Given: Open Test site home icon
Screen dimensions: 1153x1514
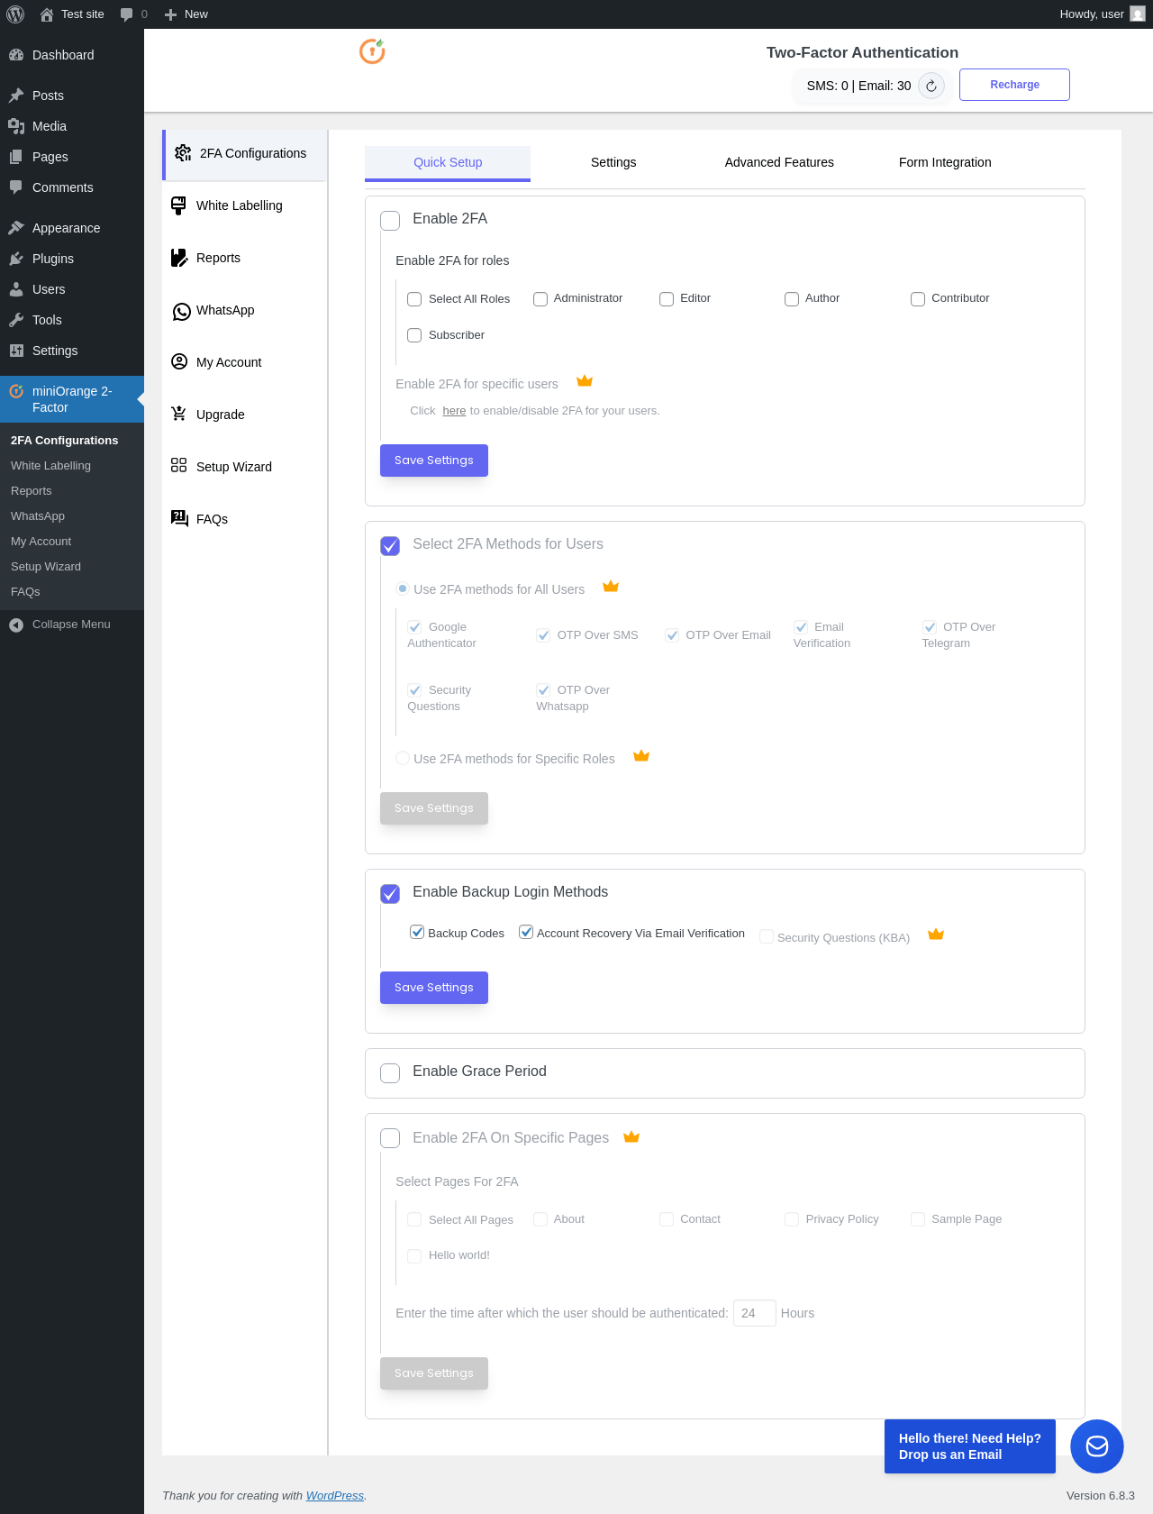Looking at the screenshot, I should pos(47,14).
